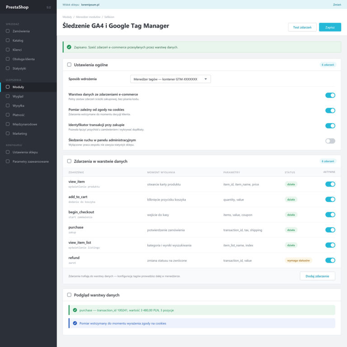
Task: Click the Podgląd warstwy danych section icon
Action: (69, 295)
